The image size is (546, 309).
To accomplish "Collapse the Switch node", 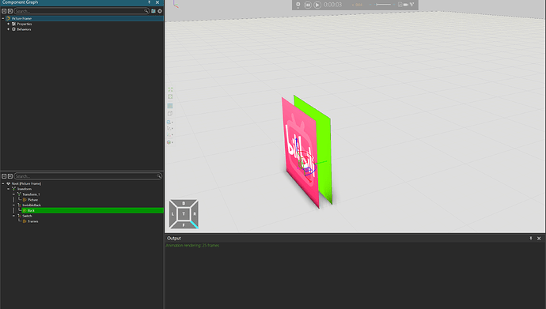I will [14, 216].
